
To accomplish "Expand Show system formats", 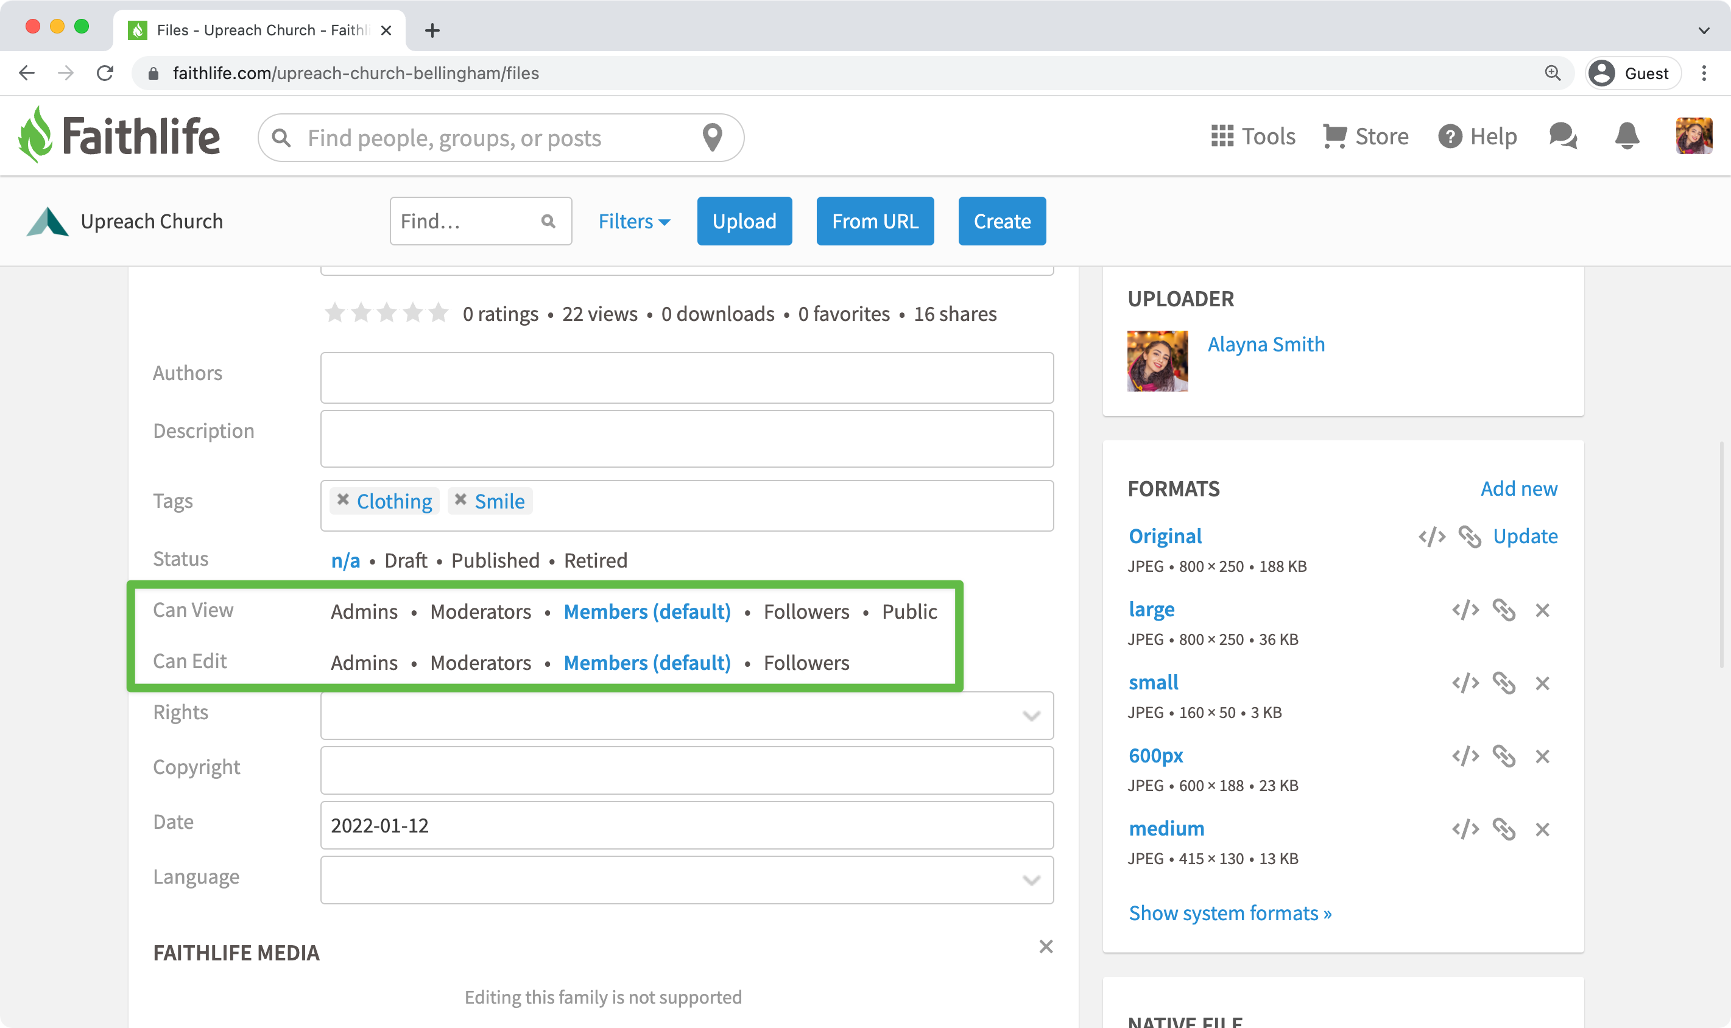I will [x=1230, y=913].
